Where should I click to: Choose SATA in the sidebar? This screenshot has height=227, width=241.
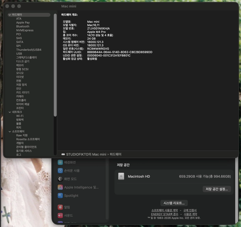20,42
